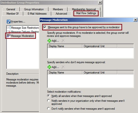
Task: Open the Advanced tab
Action: click(61, 14)
